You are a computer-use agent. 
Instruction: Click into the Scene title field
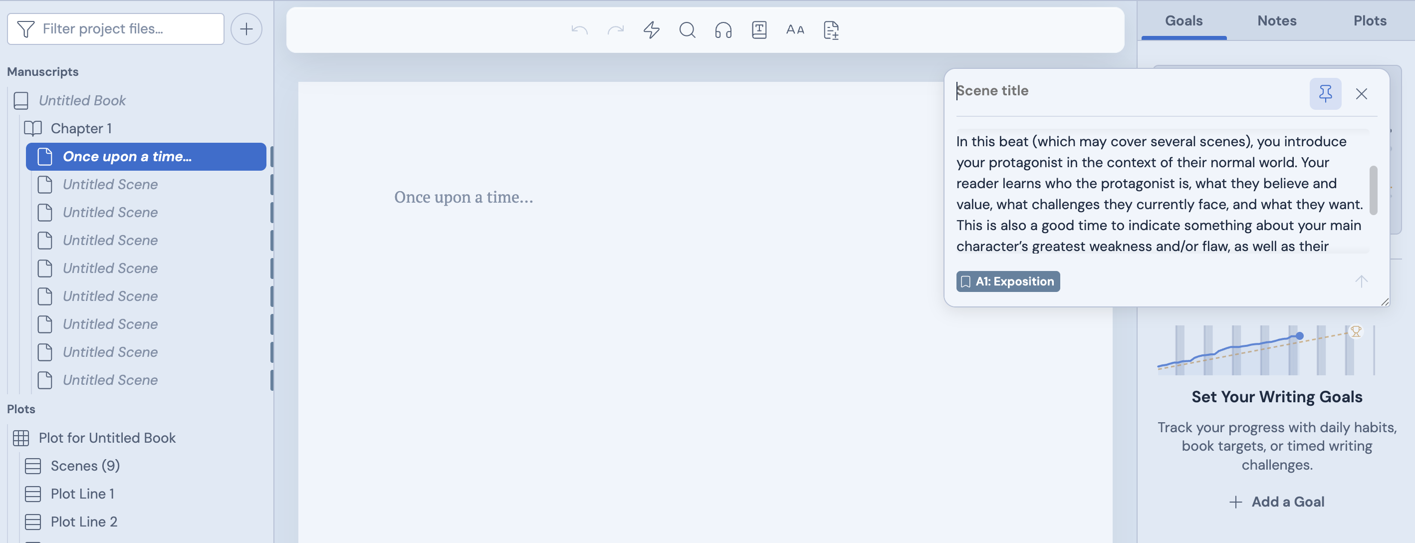point(1126,91)
